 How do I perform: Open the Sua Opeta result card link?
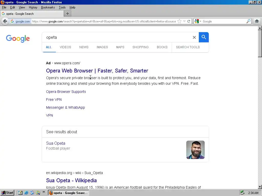tap(56, 143)
